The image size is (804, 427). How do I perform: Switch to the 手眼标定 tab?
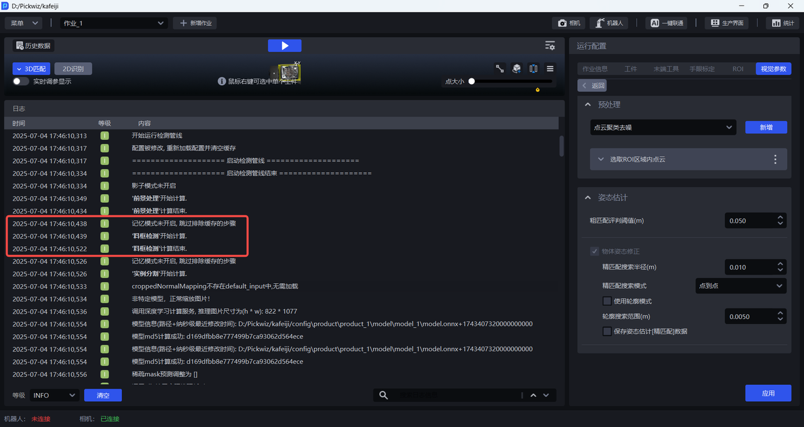[x=702, y=69]
